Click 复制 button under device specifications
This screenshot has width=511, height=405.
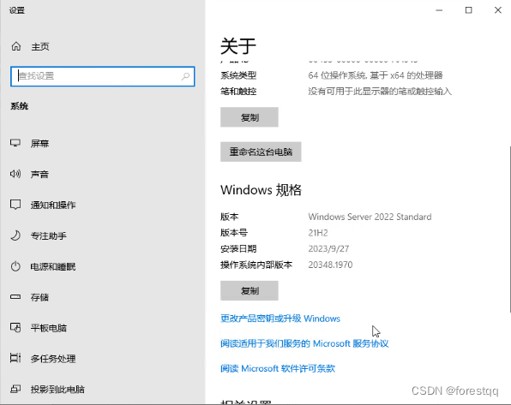(x=249, y=117)
